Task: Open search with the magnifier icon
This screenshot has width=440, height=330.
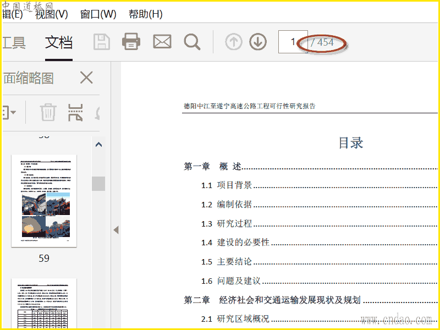Action: [192, 42]
